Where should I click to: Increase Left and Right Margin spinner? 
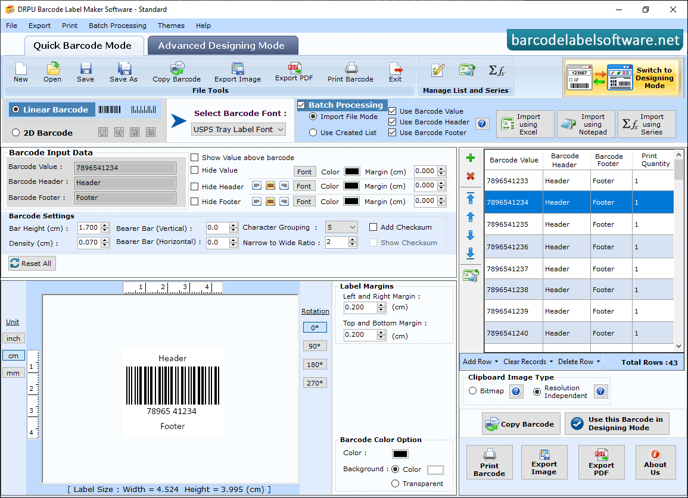(x=381, y=305)
